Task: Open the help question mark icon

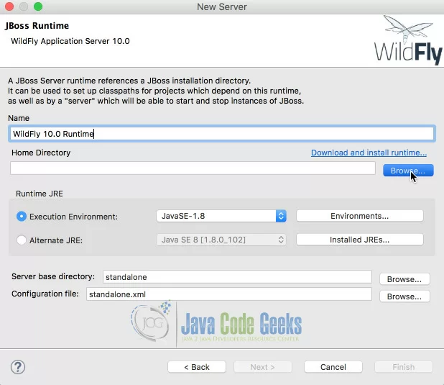Action: [x=18, y=367]
